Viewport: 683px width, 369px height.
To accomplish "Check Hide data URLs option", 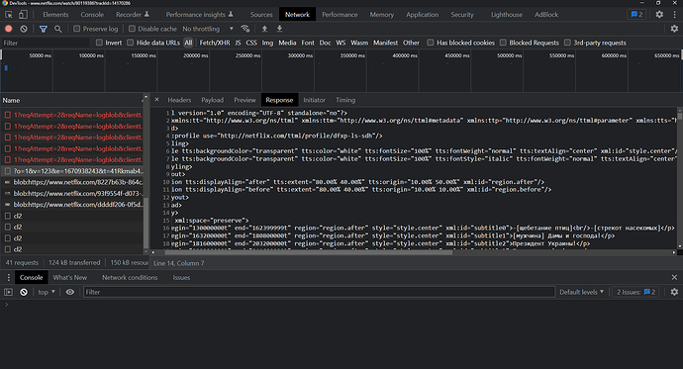I will click(x=131, y=43).
